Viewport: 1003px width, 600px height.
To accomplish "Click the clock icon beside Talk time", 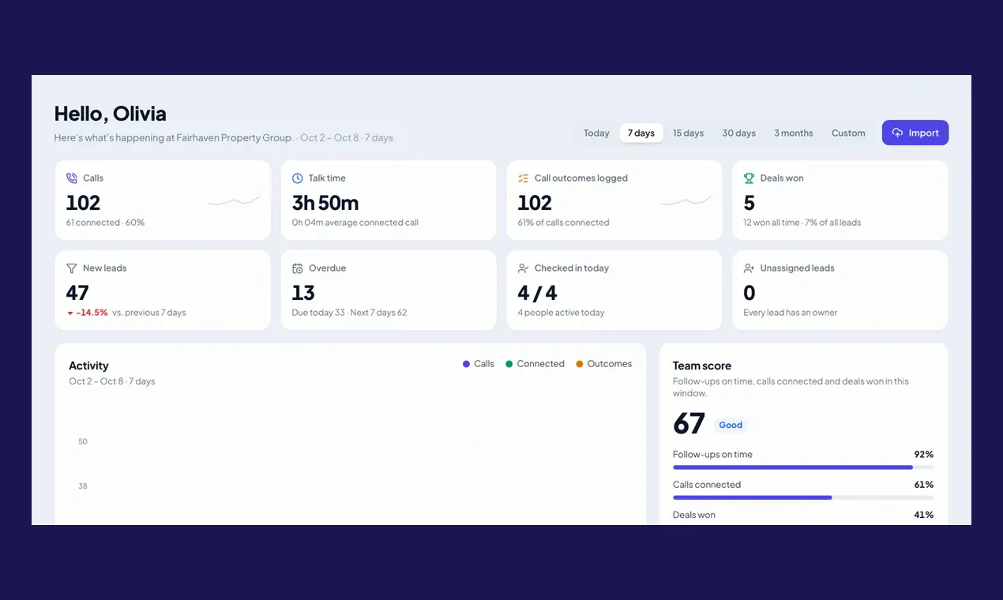I will (298, 178).
